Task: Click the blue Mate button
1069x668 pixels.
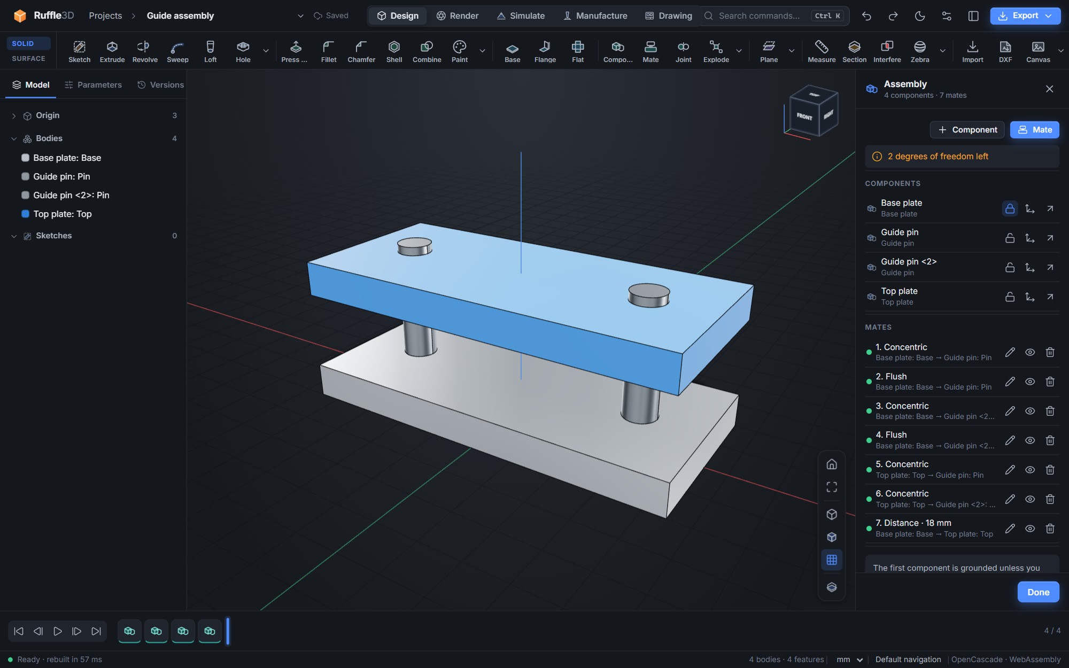Action: pos(1034,130)
